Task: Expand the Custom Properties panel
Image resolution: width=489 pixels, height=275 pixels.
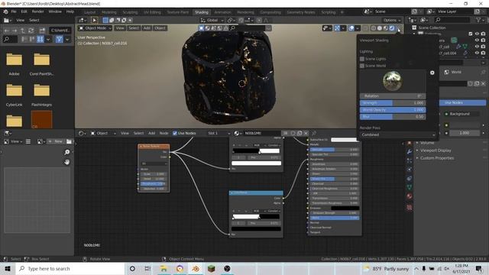Action: (x=437, y=158)
